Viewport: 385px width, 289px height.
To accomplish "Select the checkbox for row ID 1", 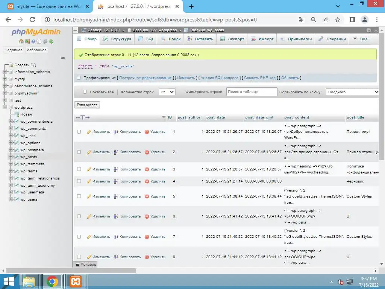I will pyautogui.click(x=79, y=132).
